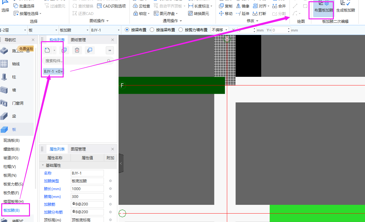Image resolution: width=365 pixels, height=222 pixels.
Task: Create a new component in list panel
Action: tap(47, 50)
